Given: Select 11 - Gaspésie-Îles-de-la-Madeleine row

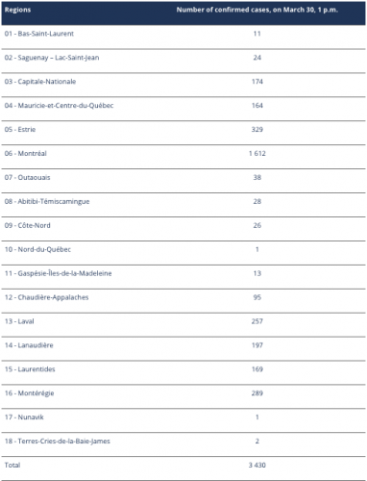Looking at the screenshot, I should [183, 273].
